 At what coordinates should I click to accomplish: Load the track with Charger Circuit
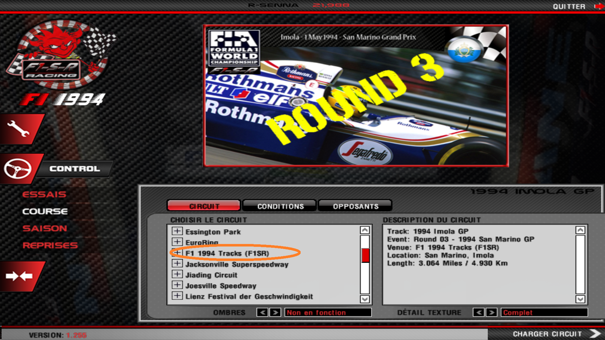(547, 334)
